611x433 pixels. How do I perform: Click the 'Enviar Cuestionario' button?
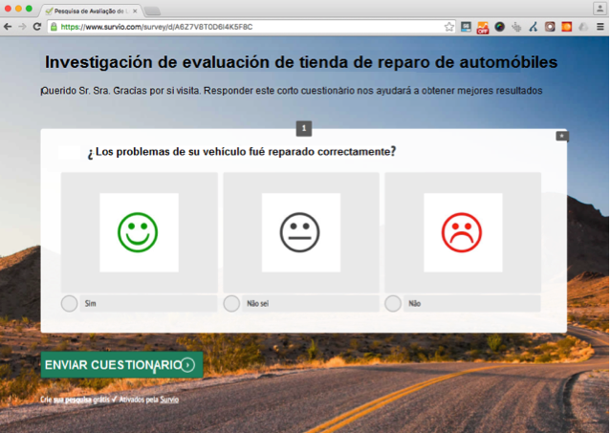click(x=121, y=364)
